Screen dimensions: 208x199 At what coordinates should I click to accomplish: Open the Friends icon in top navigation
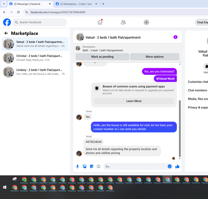pos(123,22)
